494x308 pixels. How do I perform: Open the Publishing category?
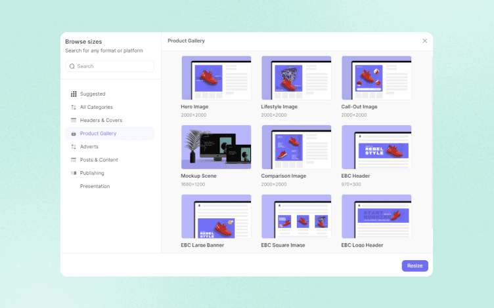point(110,173)
